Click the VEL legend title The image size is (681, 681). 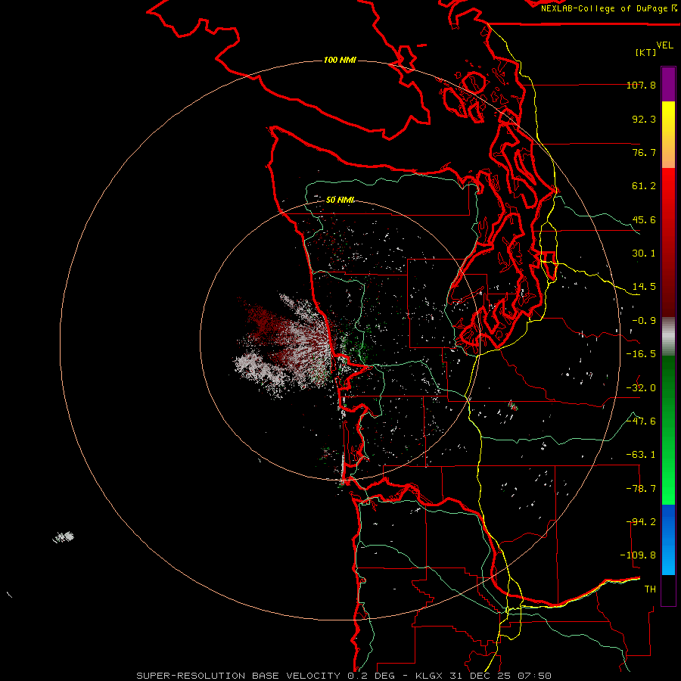664,45
